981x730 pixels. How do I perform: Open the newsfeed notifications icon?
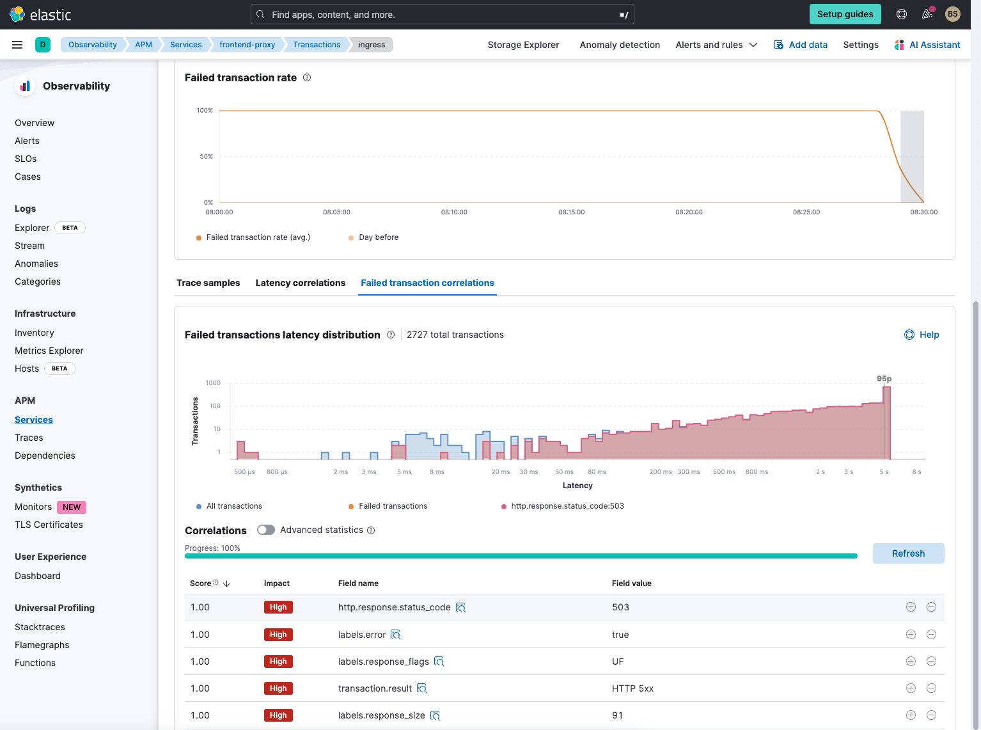tap(927, 14)
